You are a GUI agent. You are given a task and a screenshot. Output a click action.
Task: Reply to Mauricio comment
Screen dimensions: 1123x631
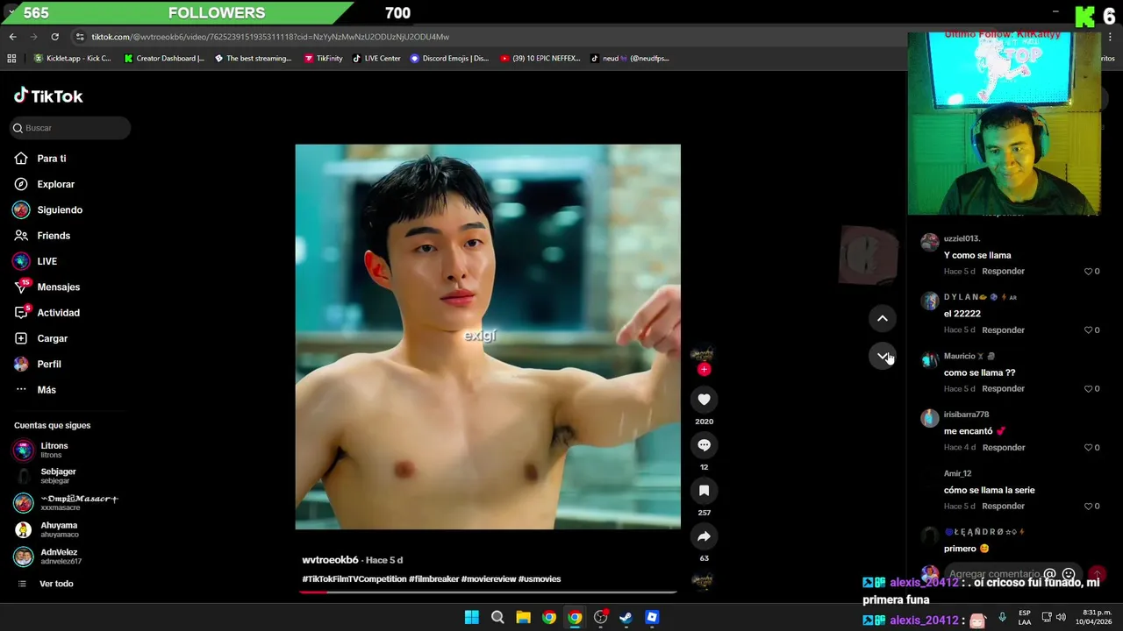pyautogui.click(x=1004, y=389)
